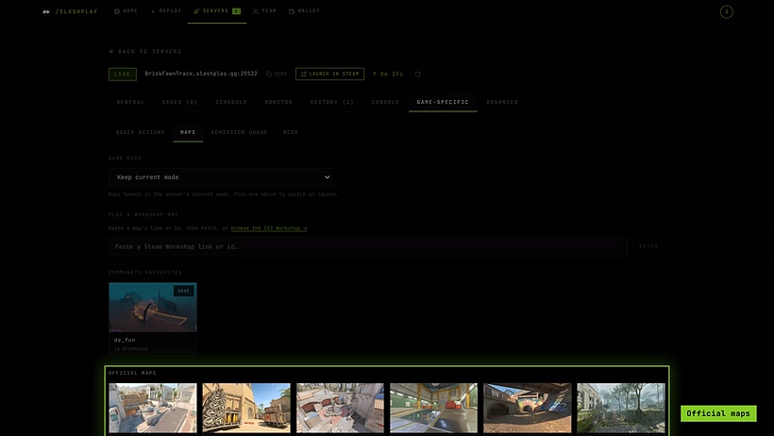Viewport: 774px width, 436px height.
Task: Go back to servers list
Action: coord(145,51)
